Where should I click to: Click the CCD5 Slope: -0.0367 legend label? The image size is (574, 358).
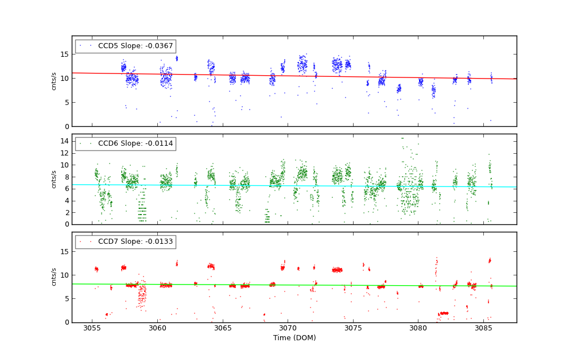(135, 46)
